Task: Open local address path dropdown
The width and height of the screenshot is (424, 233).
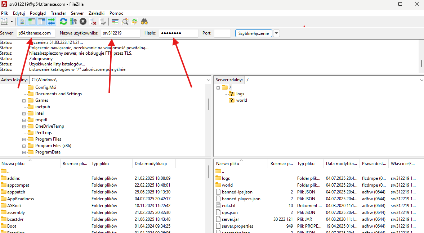Action: tap(209, 80)
